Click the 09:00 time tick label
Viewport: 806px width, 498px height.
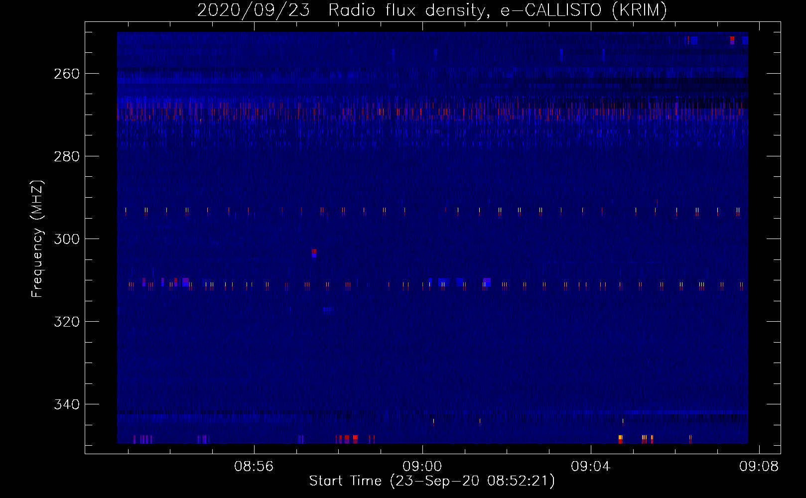click(x=422, y=467)
